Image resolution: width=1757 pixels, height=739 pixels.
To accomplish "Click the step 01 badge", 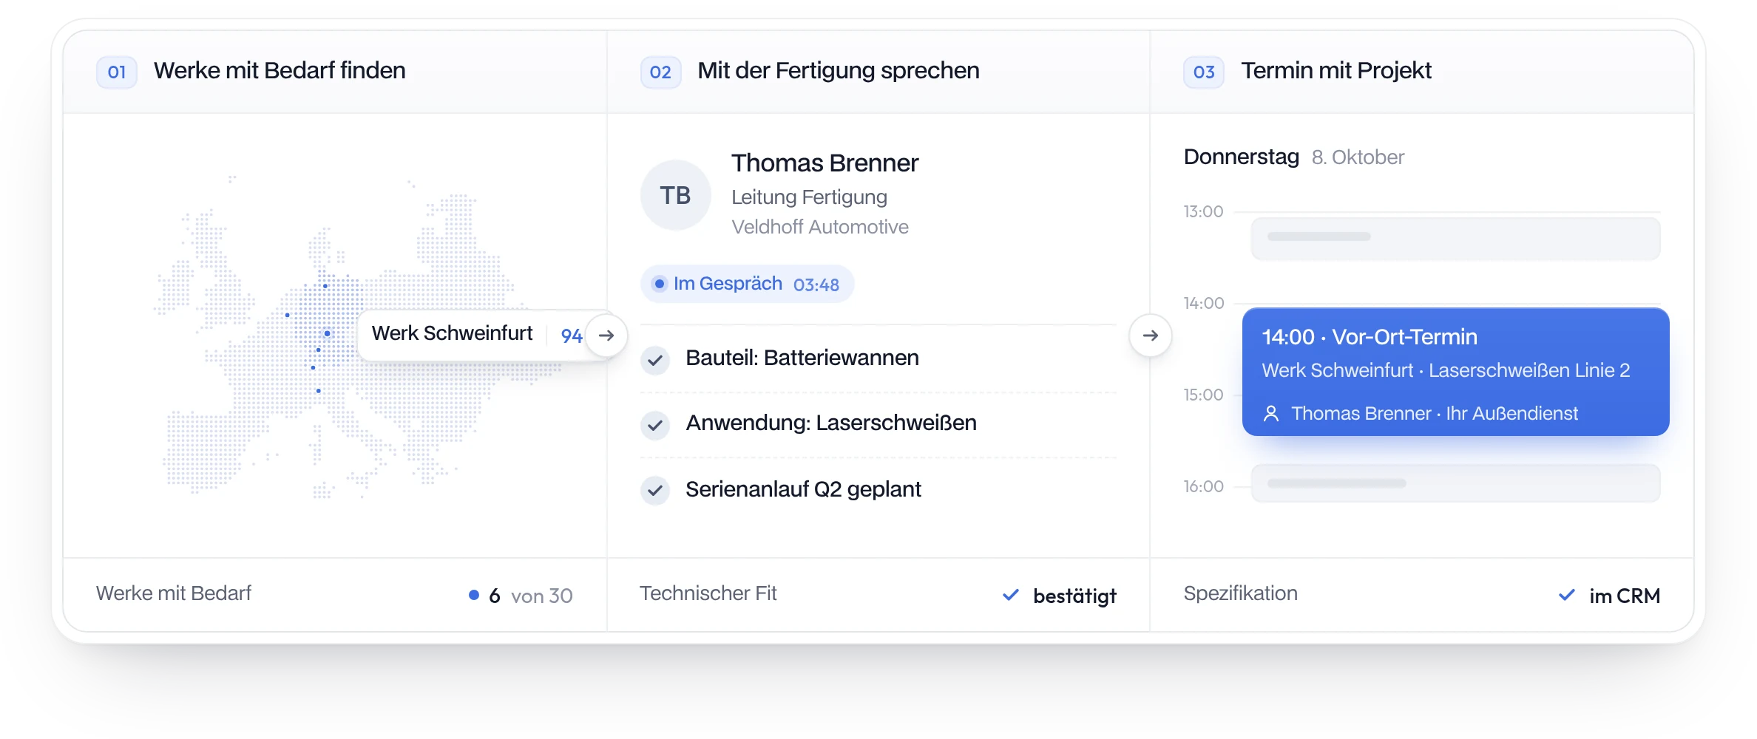I will (x=117, y=72).
